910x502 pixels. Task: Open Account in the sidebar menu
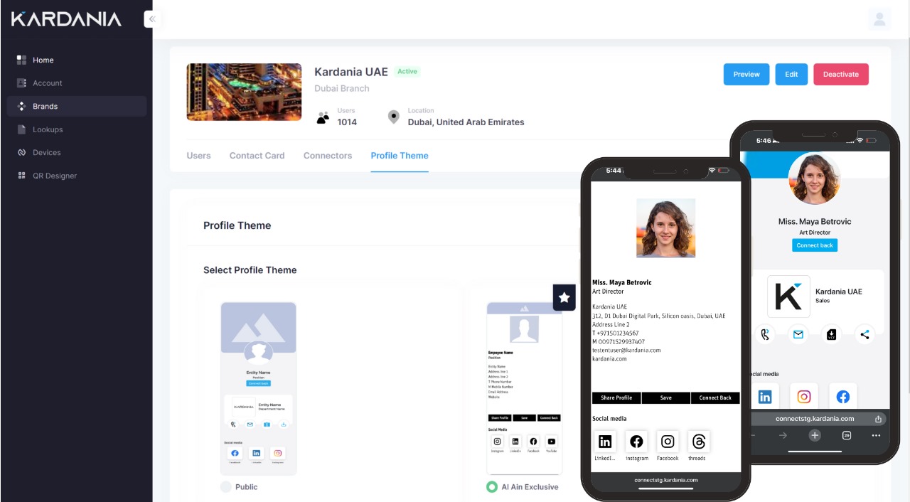77,83
